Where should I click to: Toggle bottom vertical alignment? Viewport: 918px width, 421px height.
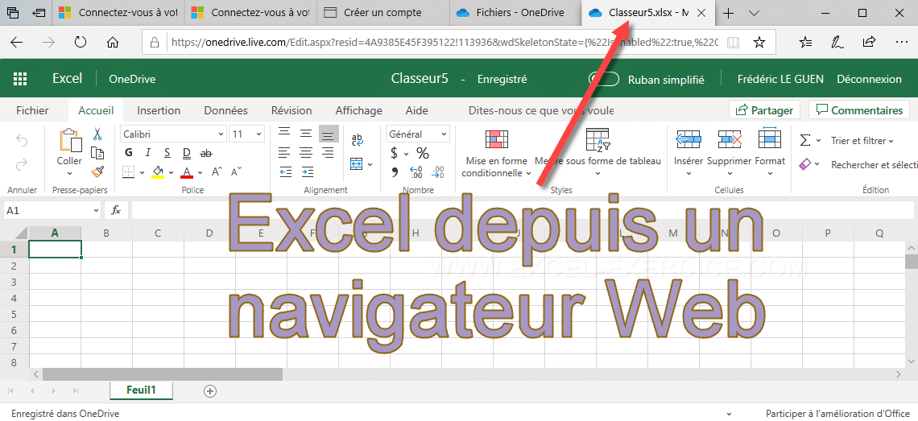point(329,134)
